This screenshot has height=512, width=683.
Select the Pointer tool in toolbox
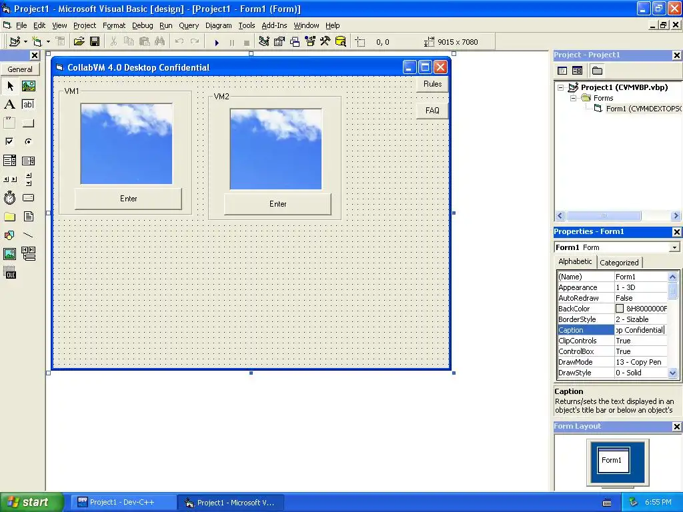[x=9, y=86]
